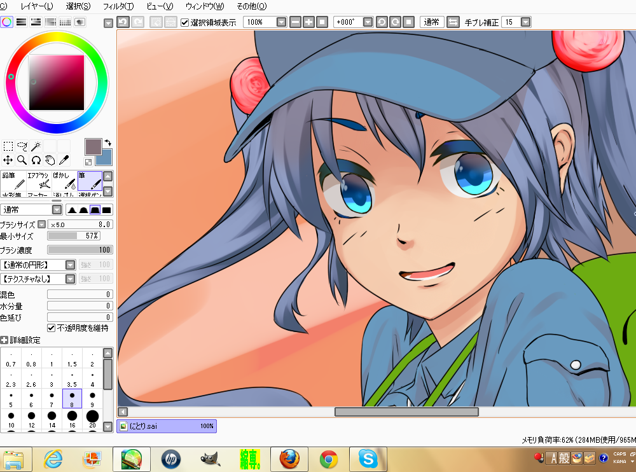Viewport: 636px width, 472px height.
Task: Open the brush blend mode 通常 dropdown
Action: click(57, 210)
